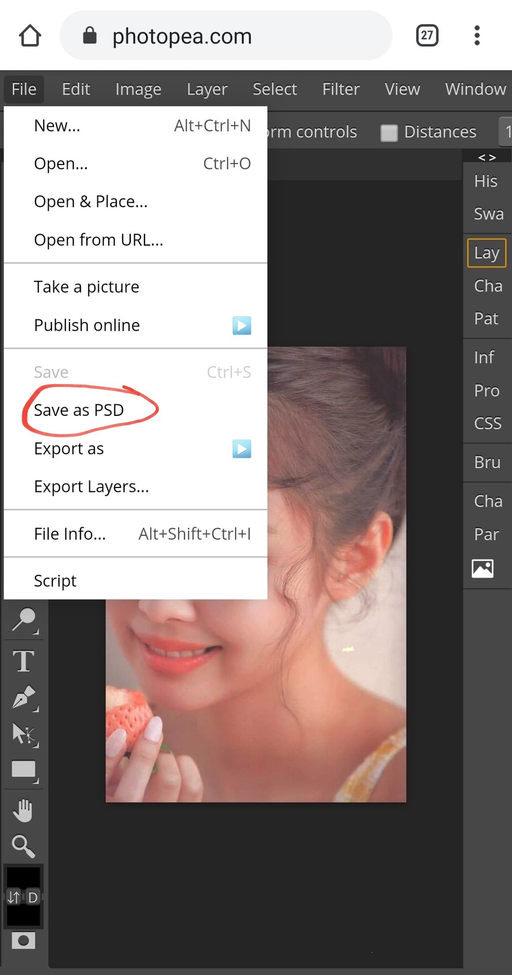
Task: Choose Open... from the File menu
Action: [x=135, y=164]
